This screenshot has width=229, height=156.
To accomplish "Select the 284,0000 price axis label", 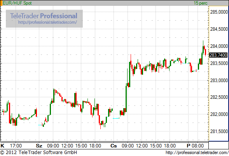I will [x=219, y=46].
